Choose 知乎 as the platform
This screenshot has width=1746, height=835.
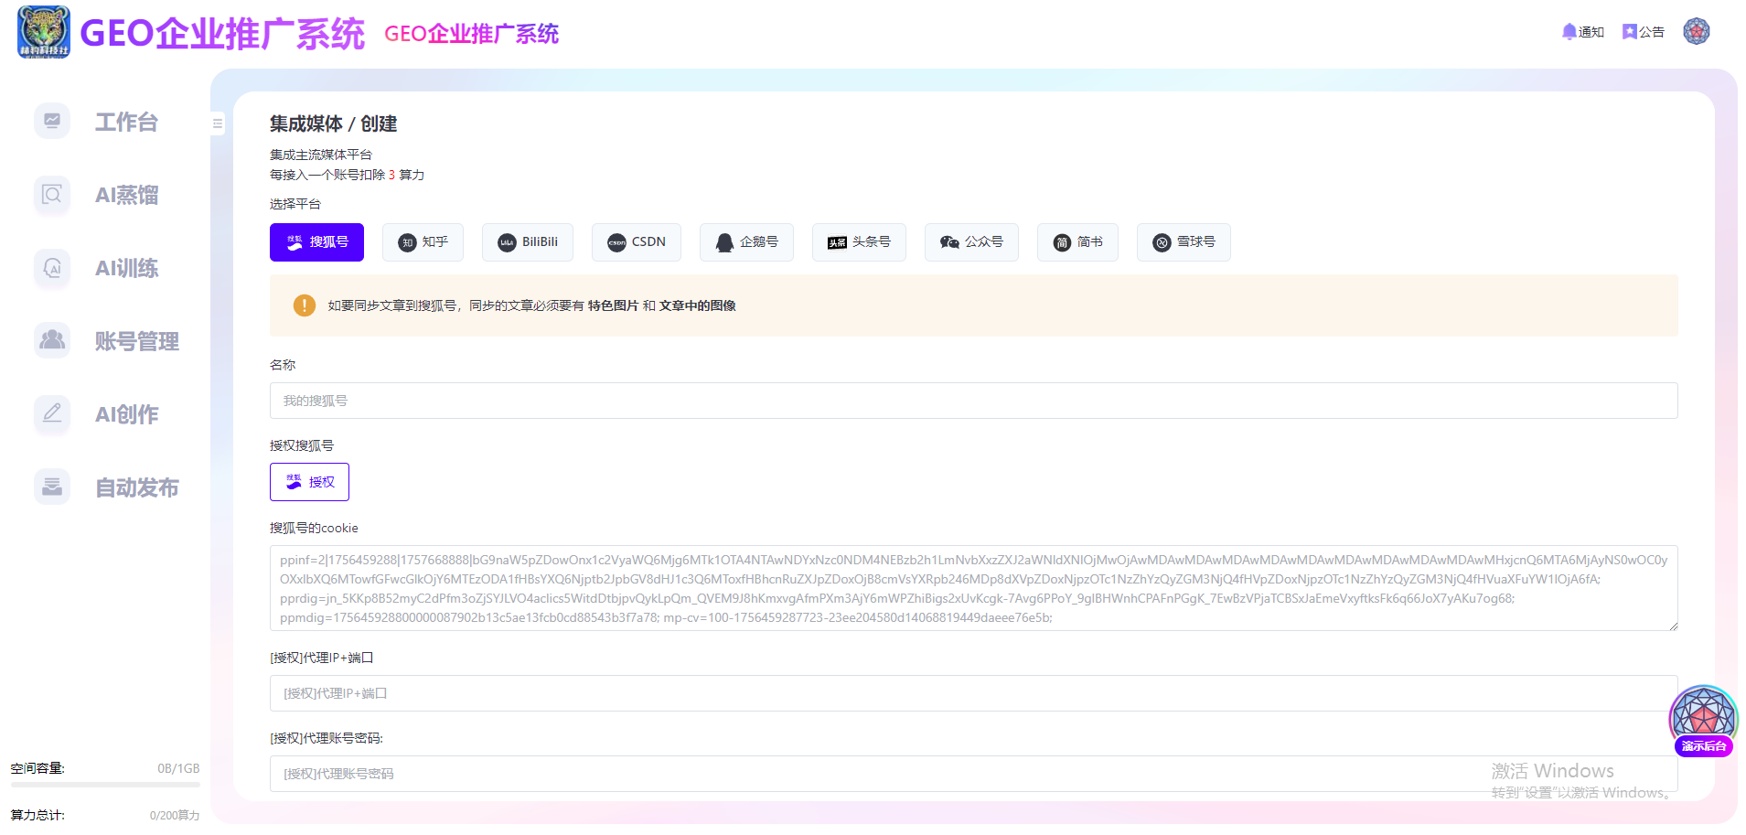coord(423,242)
